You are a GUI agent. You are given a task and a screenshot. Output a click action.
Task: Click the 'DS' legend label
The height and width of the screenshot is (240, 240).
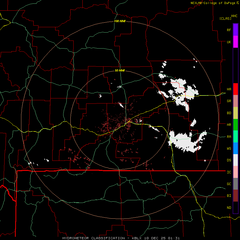[229, 160]
